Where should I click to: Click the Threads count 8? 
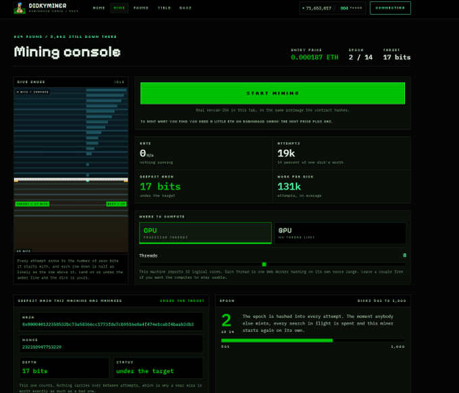[x=404, y=255]
